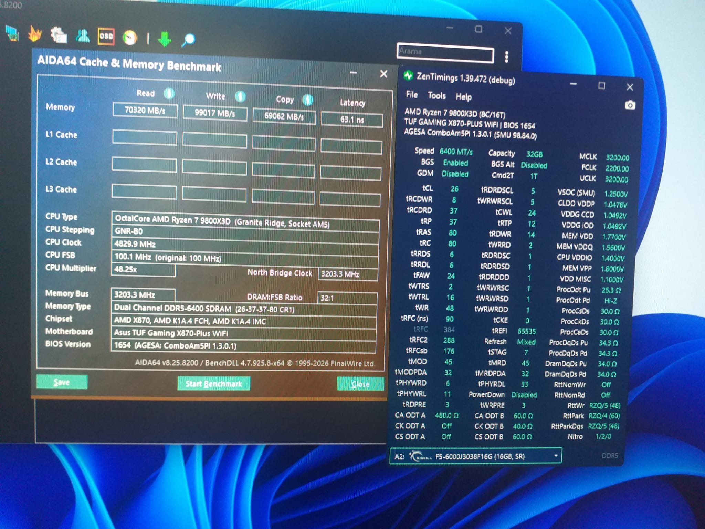The image size is (705, 529).
Task: Expand the A2 memory module dropdown
Action: (556, 456)
